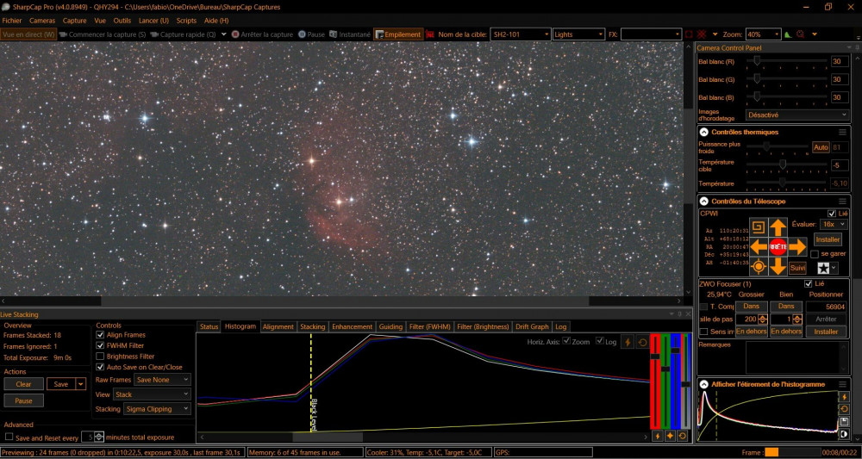
Task: Enable the Brightness Filter checkbox
Action: pos(100,357)
